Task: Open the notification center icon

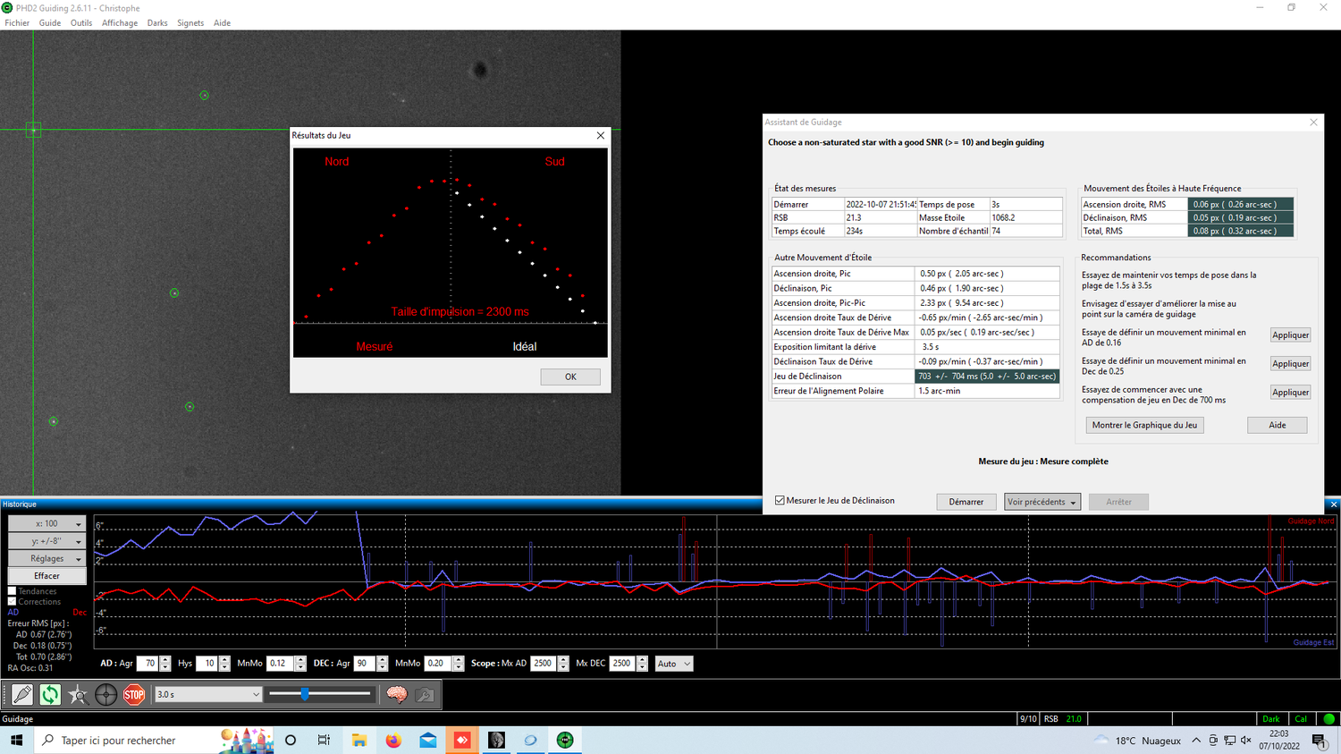Action: pos(1319,741)
